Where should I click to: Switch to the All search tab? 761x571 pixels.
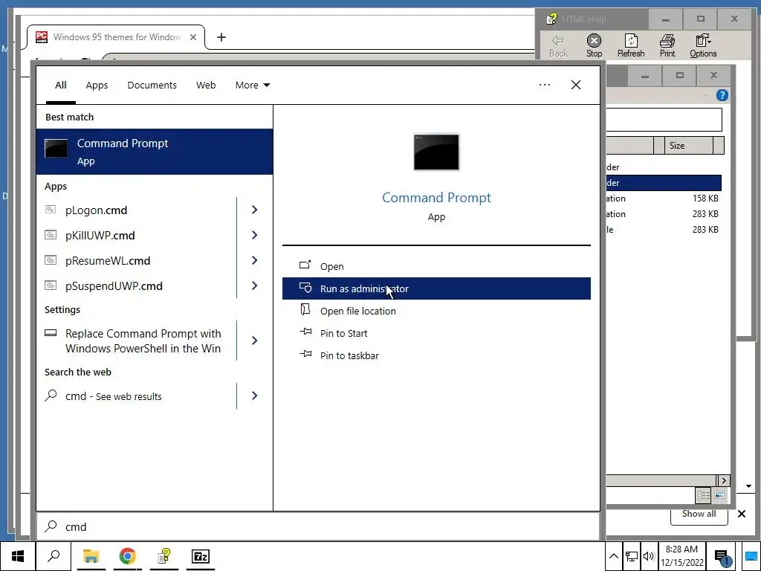click(x=61, y=85)
